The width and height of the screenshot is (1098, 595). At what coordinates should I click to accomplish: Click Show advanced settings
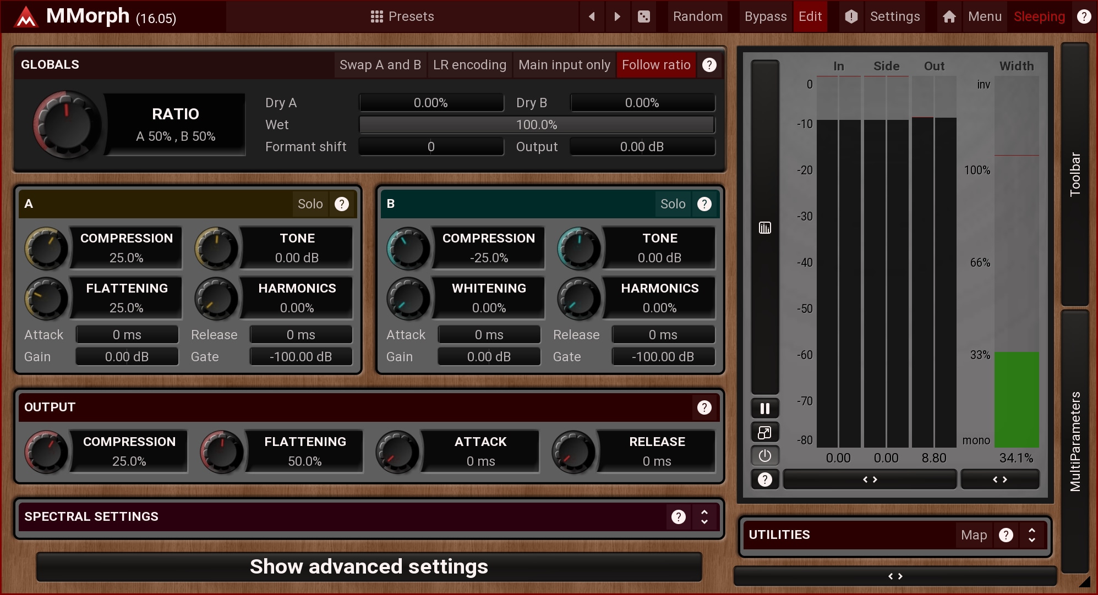pyautogui.click(x=369, y=567)
